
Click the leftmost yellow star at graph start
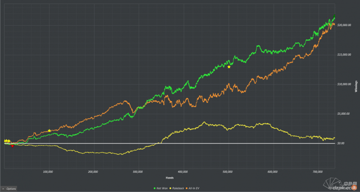(x=5, y=141)
